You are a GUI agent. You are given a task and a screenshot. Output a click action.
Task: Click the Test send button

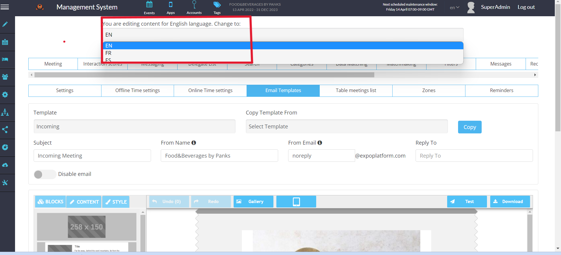(x=467, y=202)
